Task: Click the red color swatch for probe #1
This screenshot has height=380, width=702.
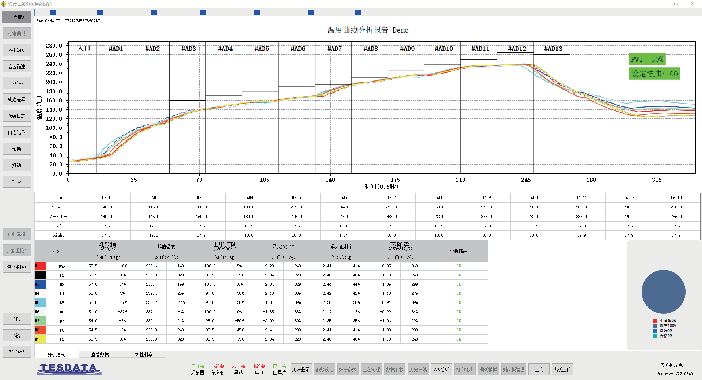Action: 41,266
